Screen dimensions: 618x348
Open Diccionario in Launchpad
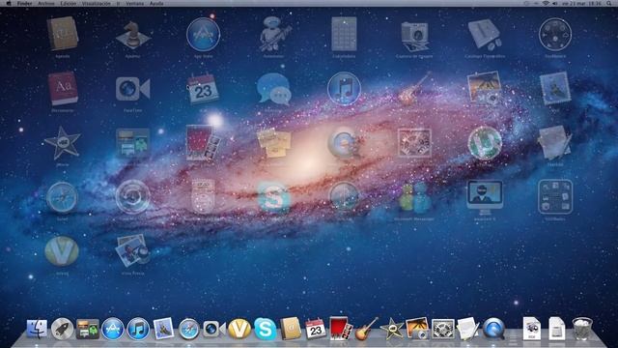tap(63, 89)
